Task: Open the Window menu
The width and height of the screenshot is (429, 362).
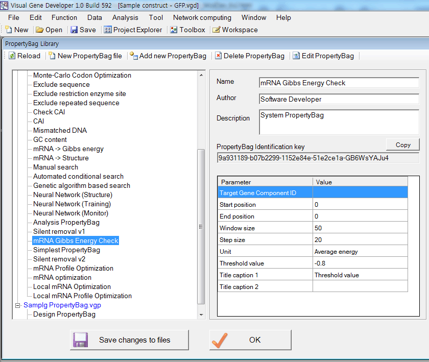Action: pos(254,17)
